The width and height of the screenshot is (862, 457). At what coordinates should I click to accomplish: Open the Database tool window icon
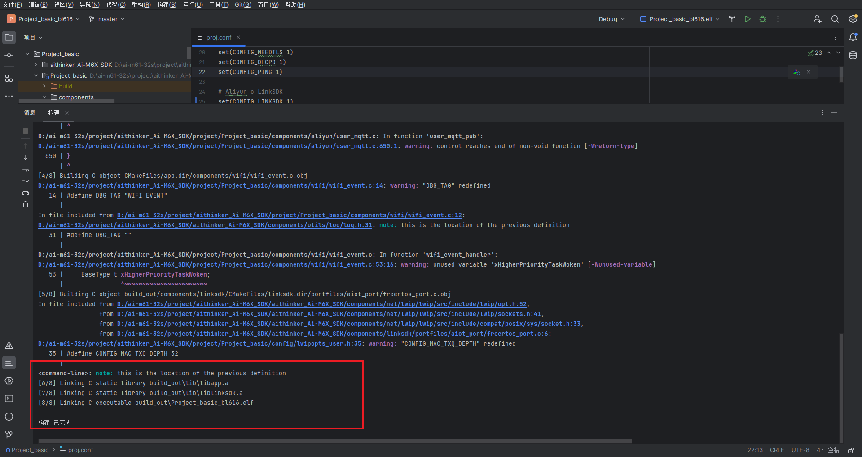pos(853,55)
